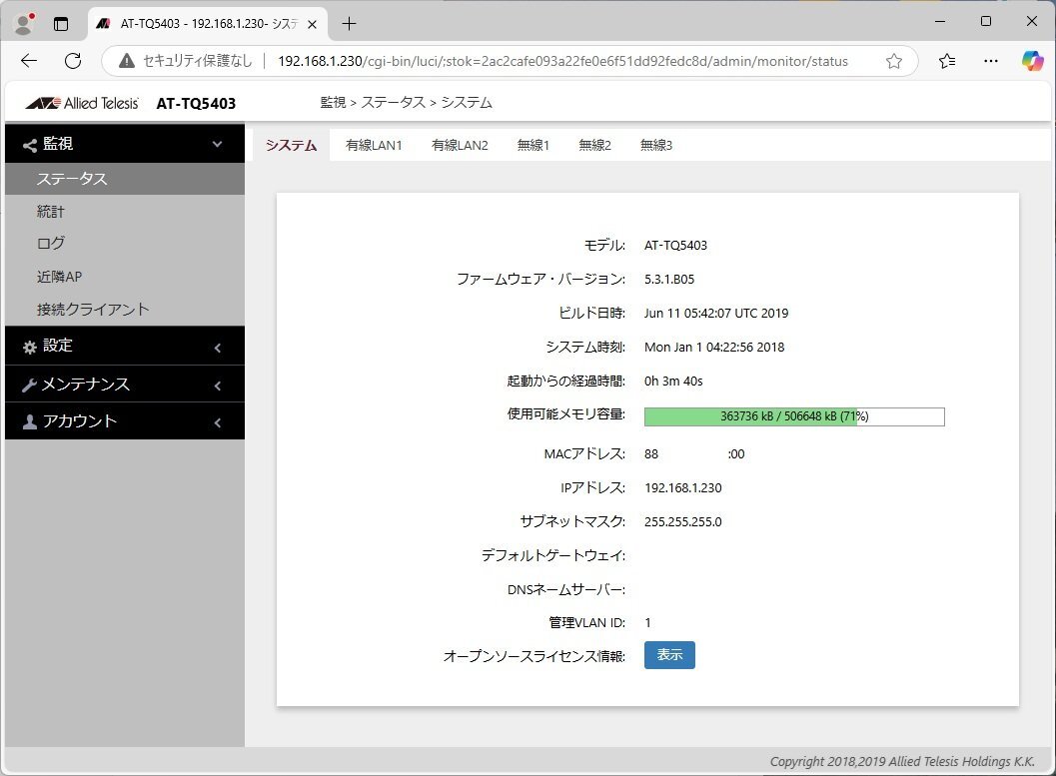The width and height of the screenshot is (1056, 776).
Task: Expand the 設定 sidebar section
Action: (x=124, y=346)
